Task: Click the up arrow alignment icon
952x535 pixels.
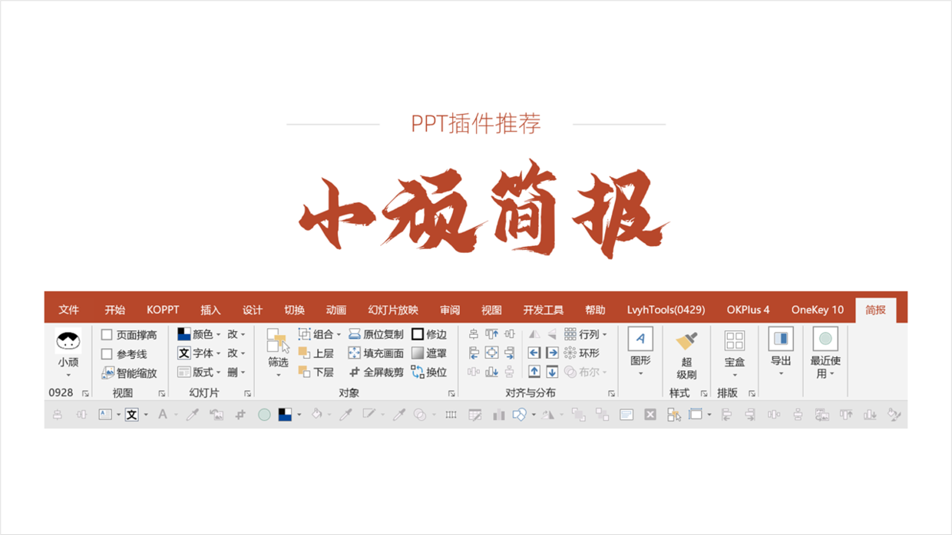Action: [x=534, y=372]
